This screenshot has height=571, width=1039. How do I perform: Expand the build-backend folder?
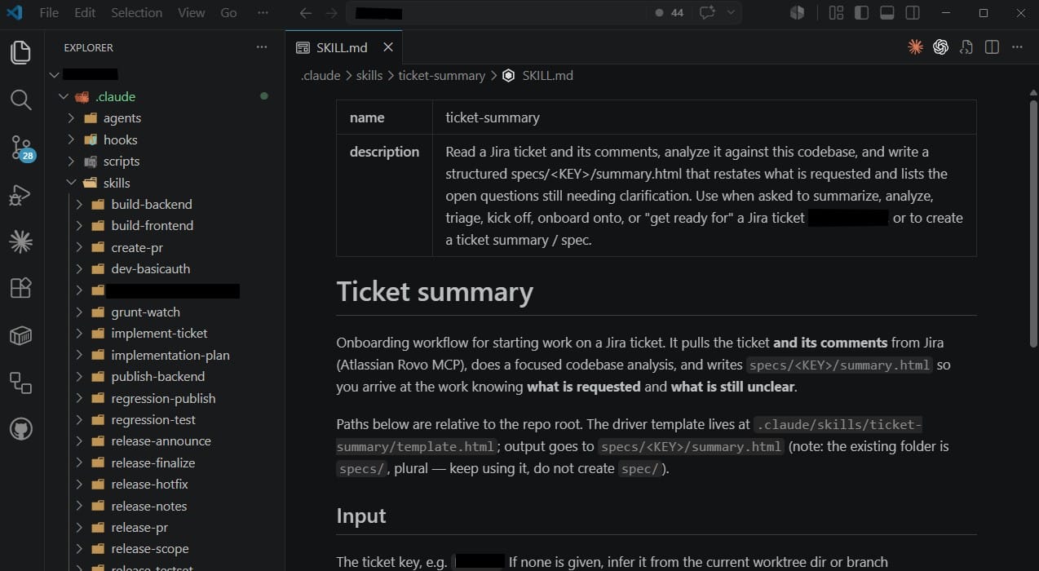point(79,204)
